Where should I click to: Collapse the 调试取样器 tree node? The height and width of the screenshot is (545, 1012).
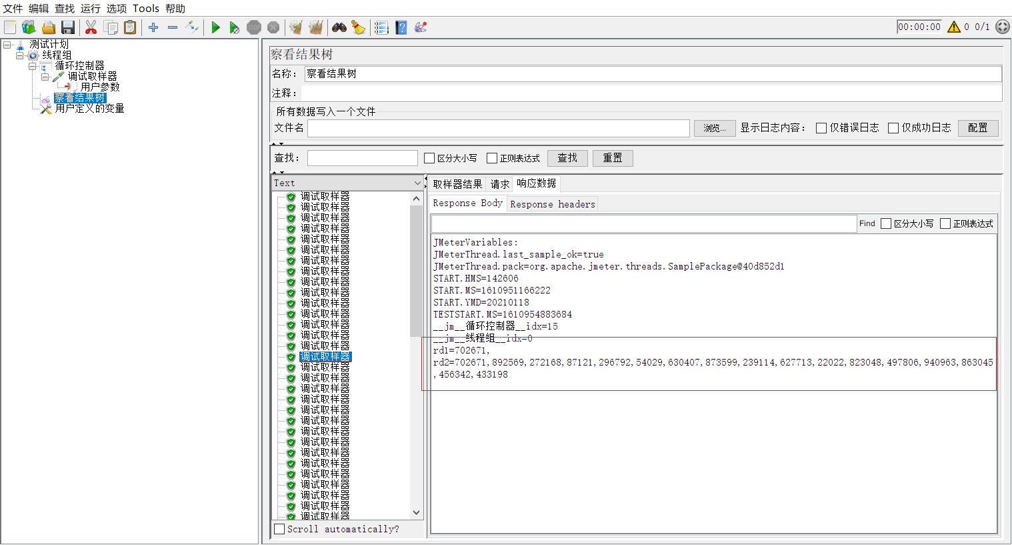point(45,76)
